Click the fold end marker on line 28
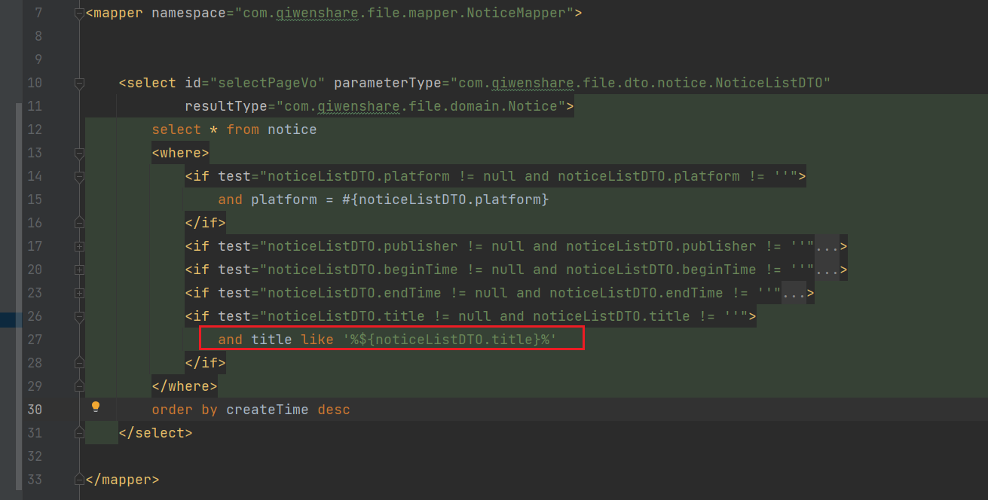 click(79, 363)
